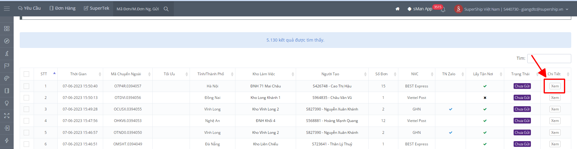577x149 pixels.
Task: Click Xem for row OCUSX.0394055
Action: click(555, 109)
